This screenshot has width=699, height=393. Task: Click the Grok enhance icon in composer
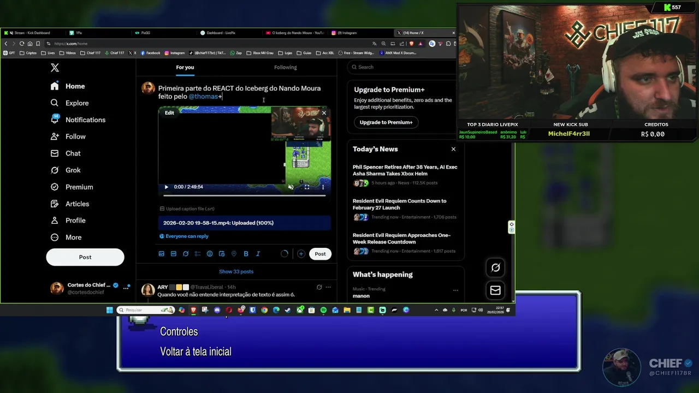pyautogui.click(x=186, y=254)
